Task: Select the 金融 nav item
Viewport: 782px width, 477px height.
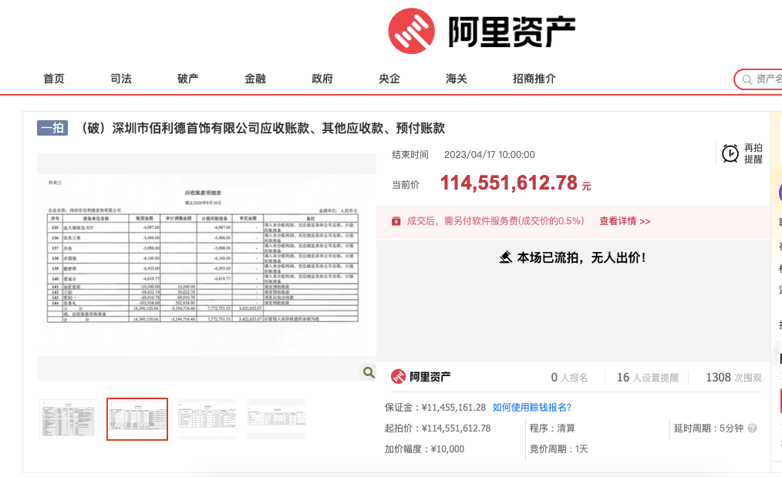Action: [254, 79]
